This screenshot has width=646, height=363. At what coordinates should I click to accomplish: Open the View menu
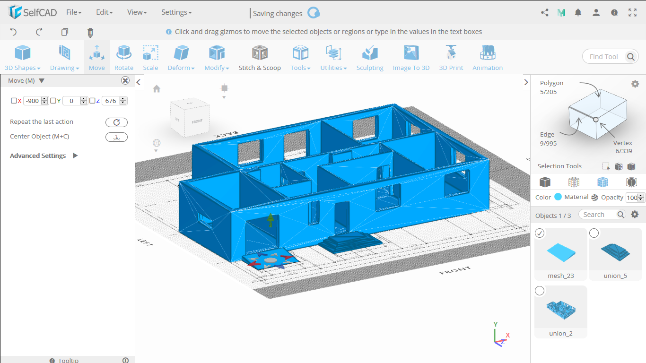click(137, 12)
